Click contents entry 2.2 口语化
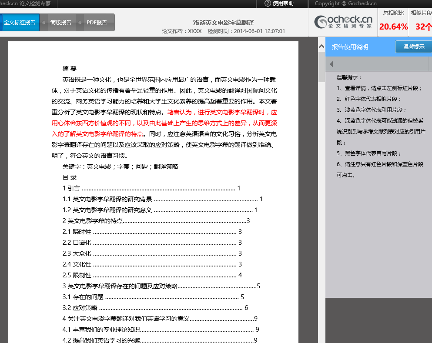The height and width of the screenshot is (343, 432). click(x=152, y=243)
